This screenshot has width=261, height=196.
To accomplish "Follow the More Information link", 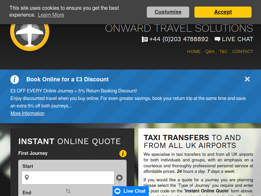I will (27, 113).
